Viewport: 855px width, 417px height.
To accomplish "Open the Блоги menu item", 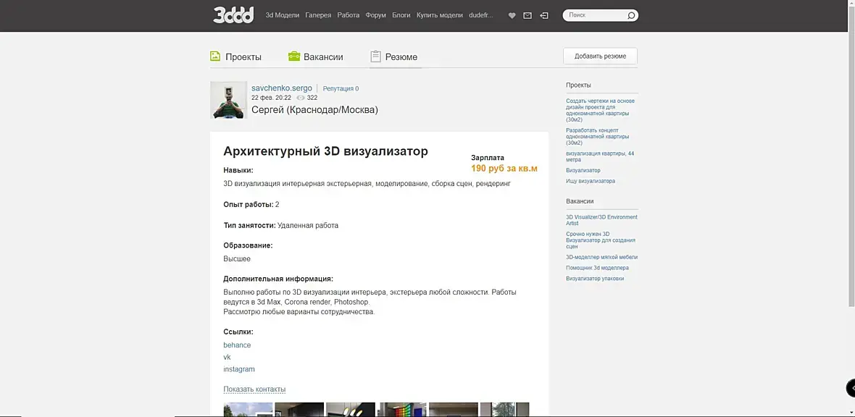I will pyautogui.click(x=401, y=15).
